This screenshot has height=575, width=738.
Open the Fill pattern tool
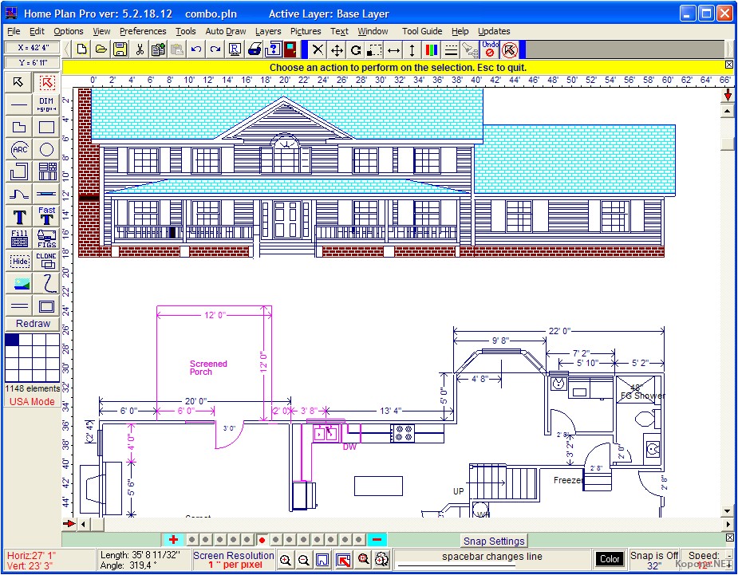(19, 238)
